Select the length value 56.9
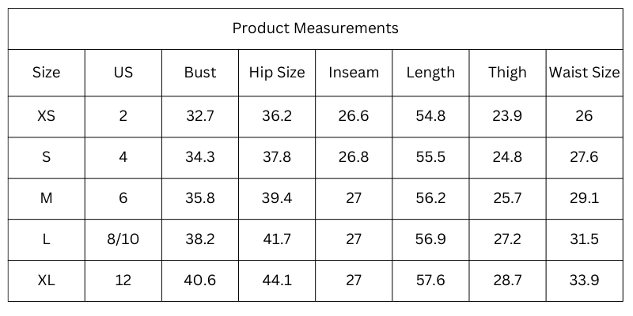 coord(430,239)
